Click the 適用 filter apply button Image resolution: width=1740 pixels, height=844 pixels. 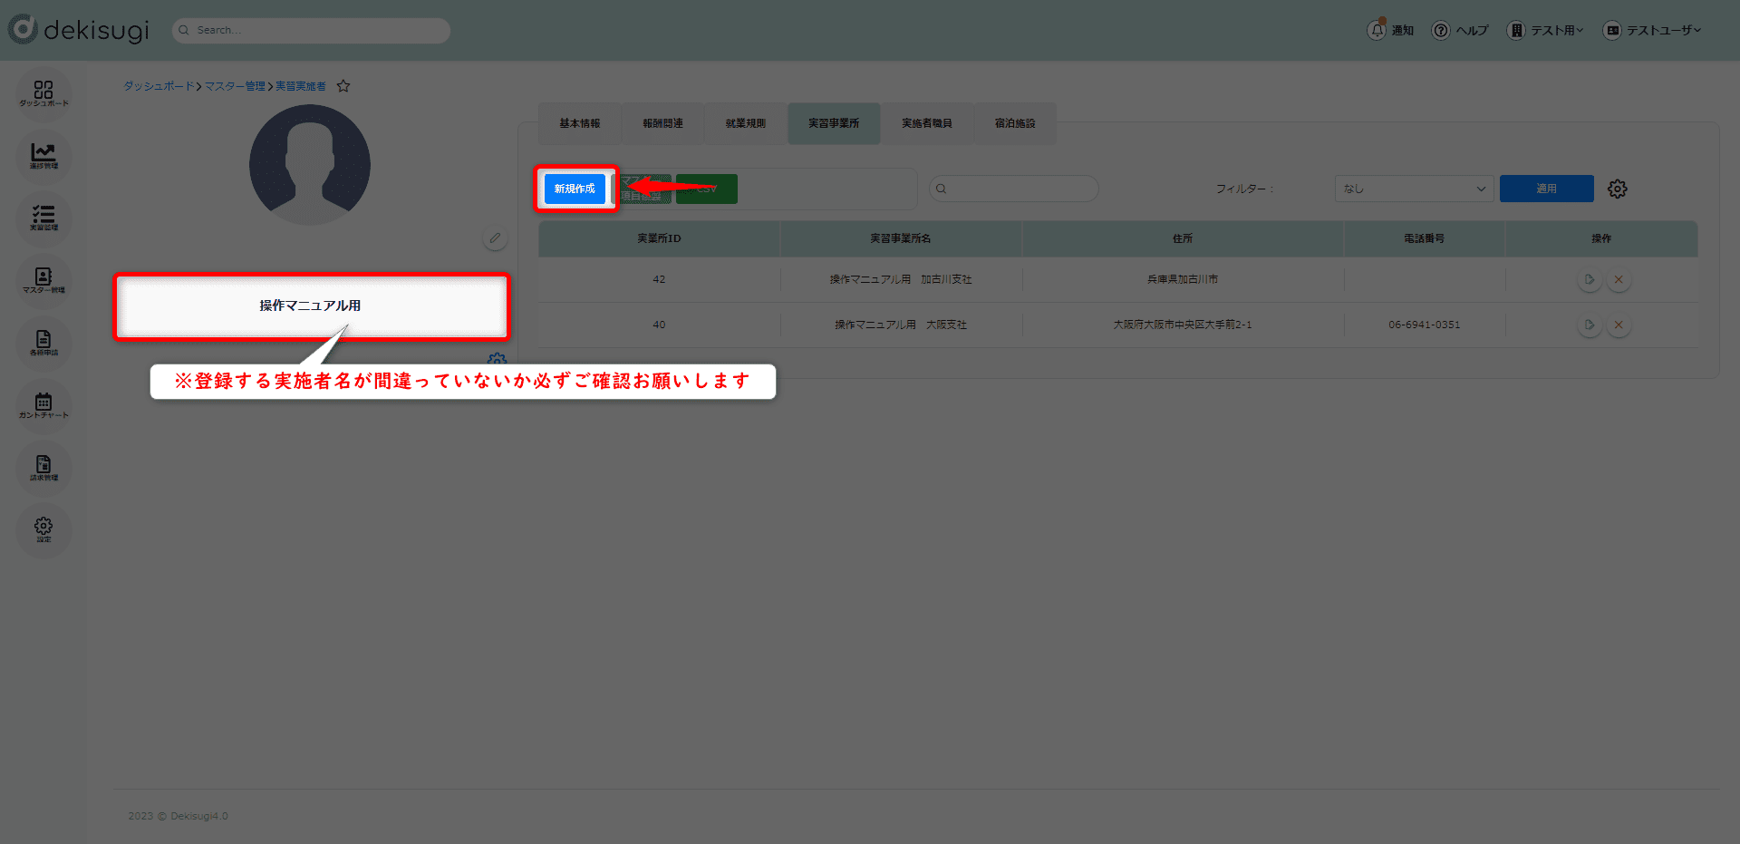[x=1546, y=189]
